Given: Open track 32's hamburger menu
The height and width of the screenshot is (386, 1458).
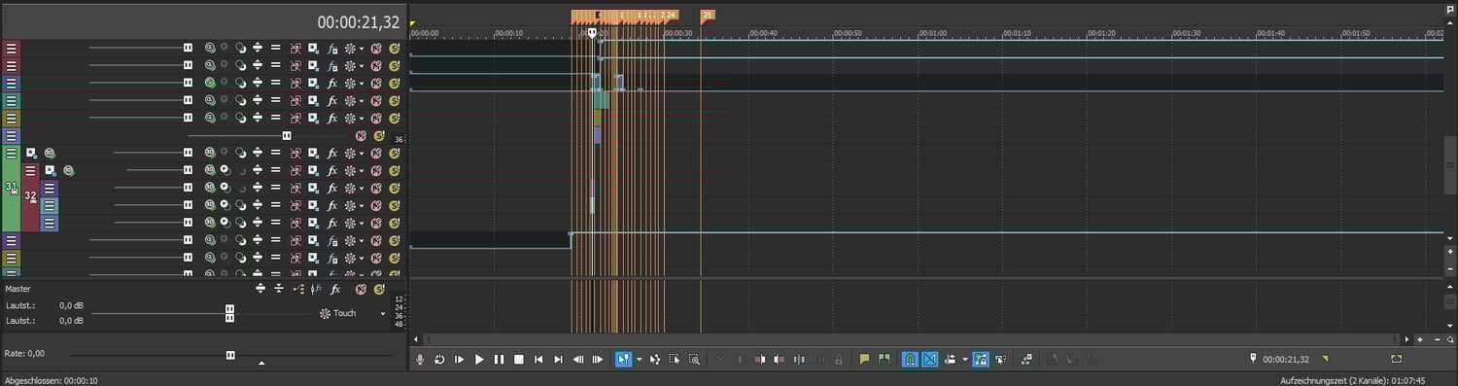Looking at the screenshot, I should coord(30,170).
